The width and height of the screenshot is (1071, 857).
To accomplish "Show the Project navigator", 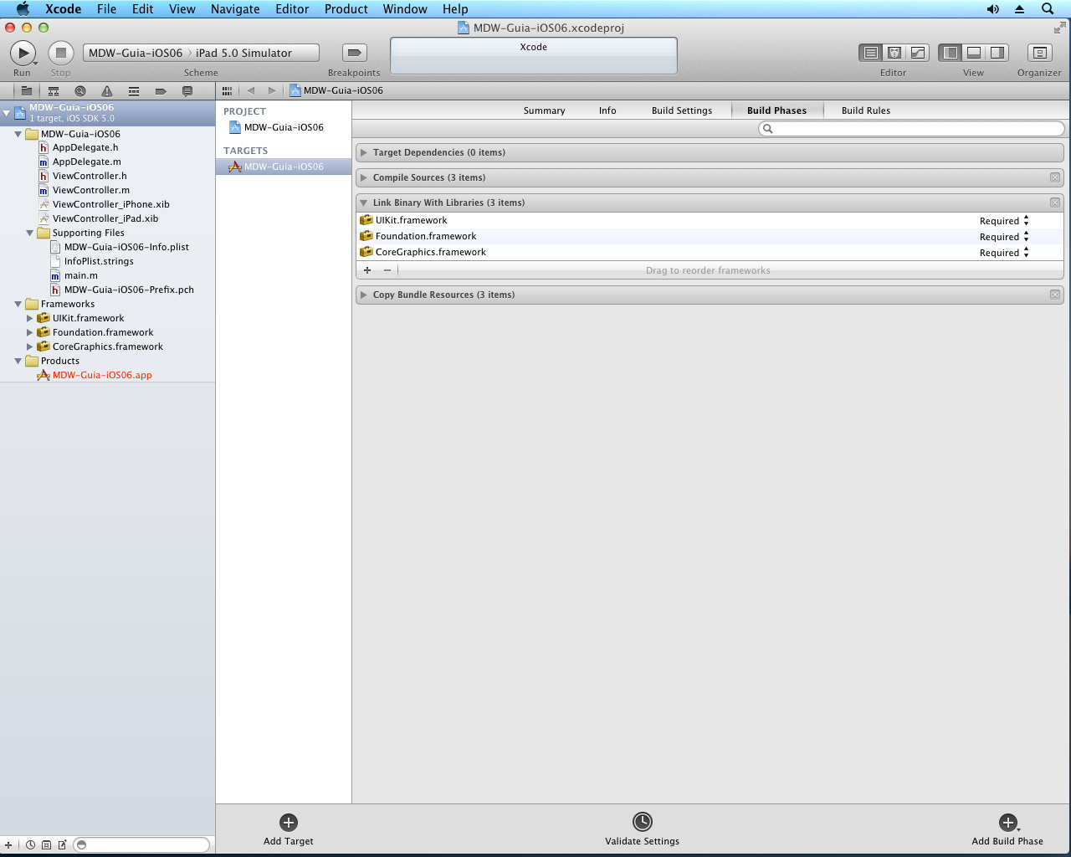I will pyautogui.click(x=27, y=90).
